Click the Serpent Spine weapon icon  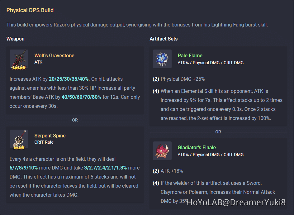[x=19, y=139]
